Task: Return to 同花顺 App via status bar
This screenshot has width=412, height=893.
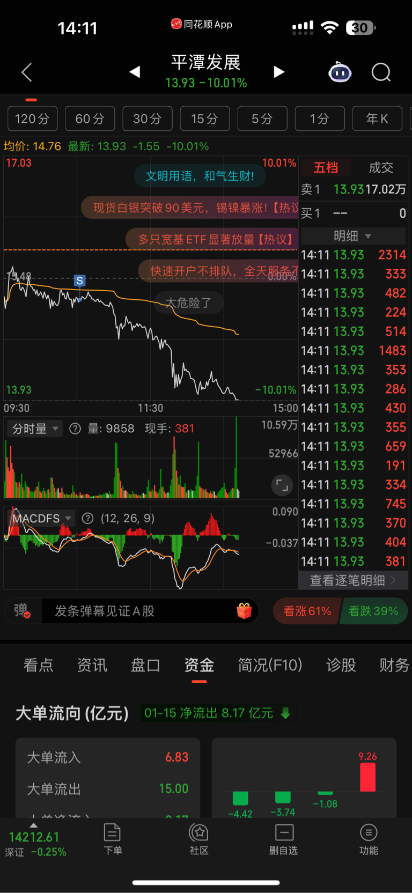Action: 202,24
